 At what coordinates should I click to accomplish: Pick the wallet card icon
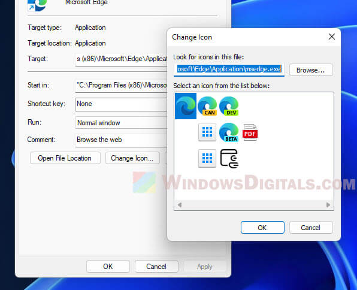tap(229, 159)
